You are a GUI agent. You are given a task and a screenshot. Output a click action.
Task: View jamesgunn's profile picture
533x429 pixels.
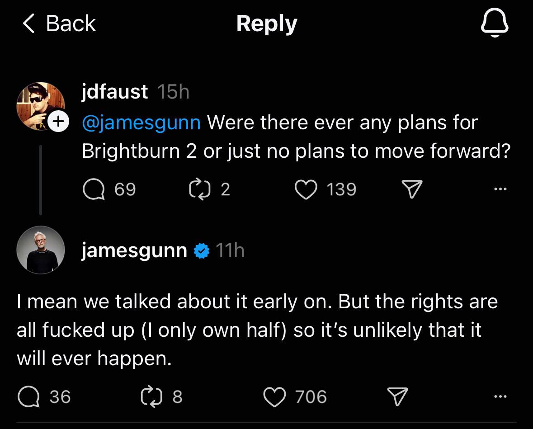(x=41, y=250)
